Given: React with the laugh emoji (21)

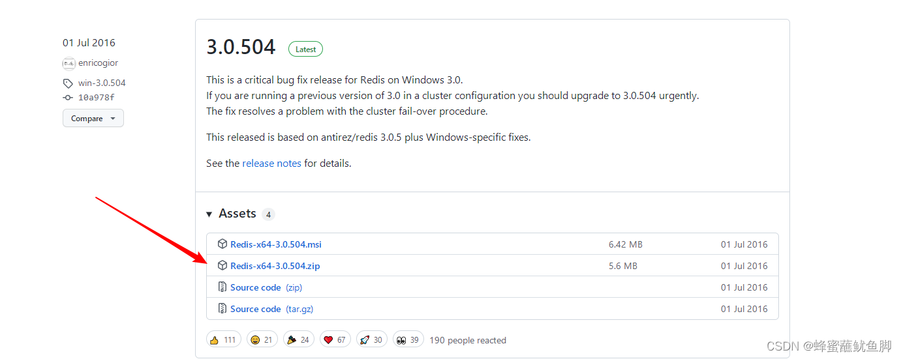Looking at the screenshot, I should click(x=262, y=339).
